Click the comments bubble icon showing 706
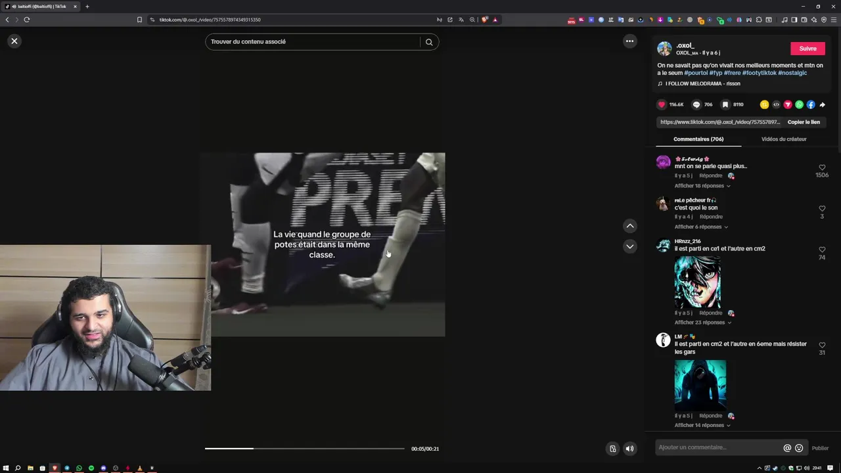Viewport: 841px width, 473px height. (696, 104)
